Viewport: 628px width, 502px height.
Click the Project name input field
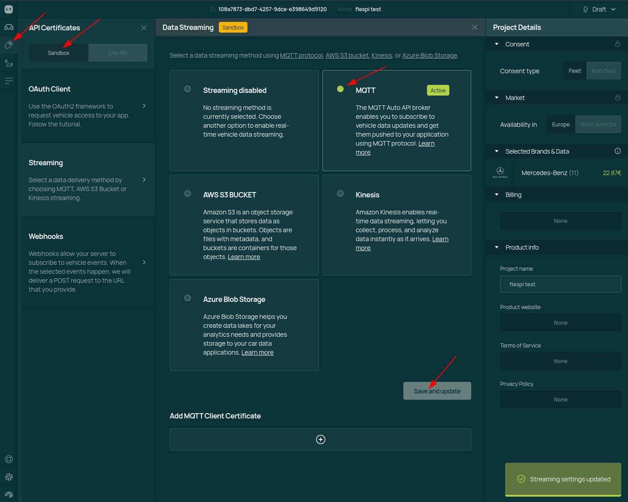pyautogui.click(x=561, y=284)
